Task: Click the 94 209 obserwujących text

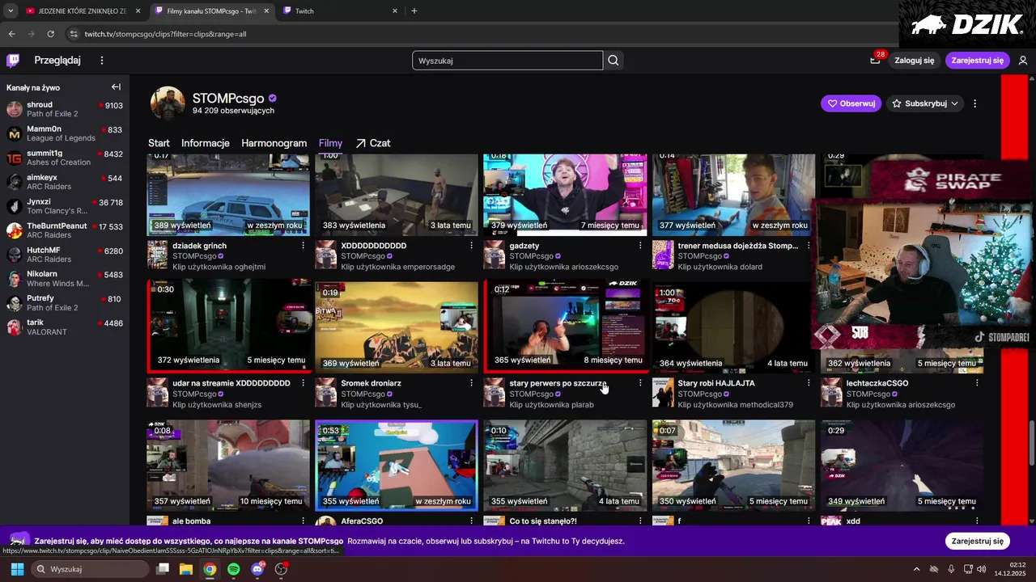Action: 233,111
